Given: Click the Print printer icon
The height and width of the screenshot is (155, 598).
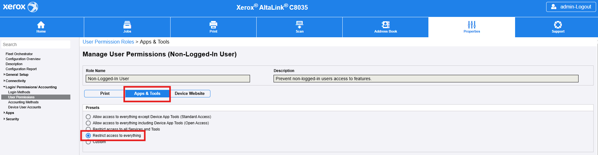Looking at the screenshot, I should click(213, 25).
